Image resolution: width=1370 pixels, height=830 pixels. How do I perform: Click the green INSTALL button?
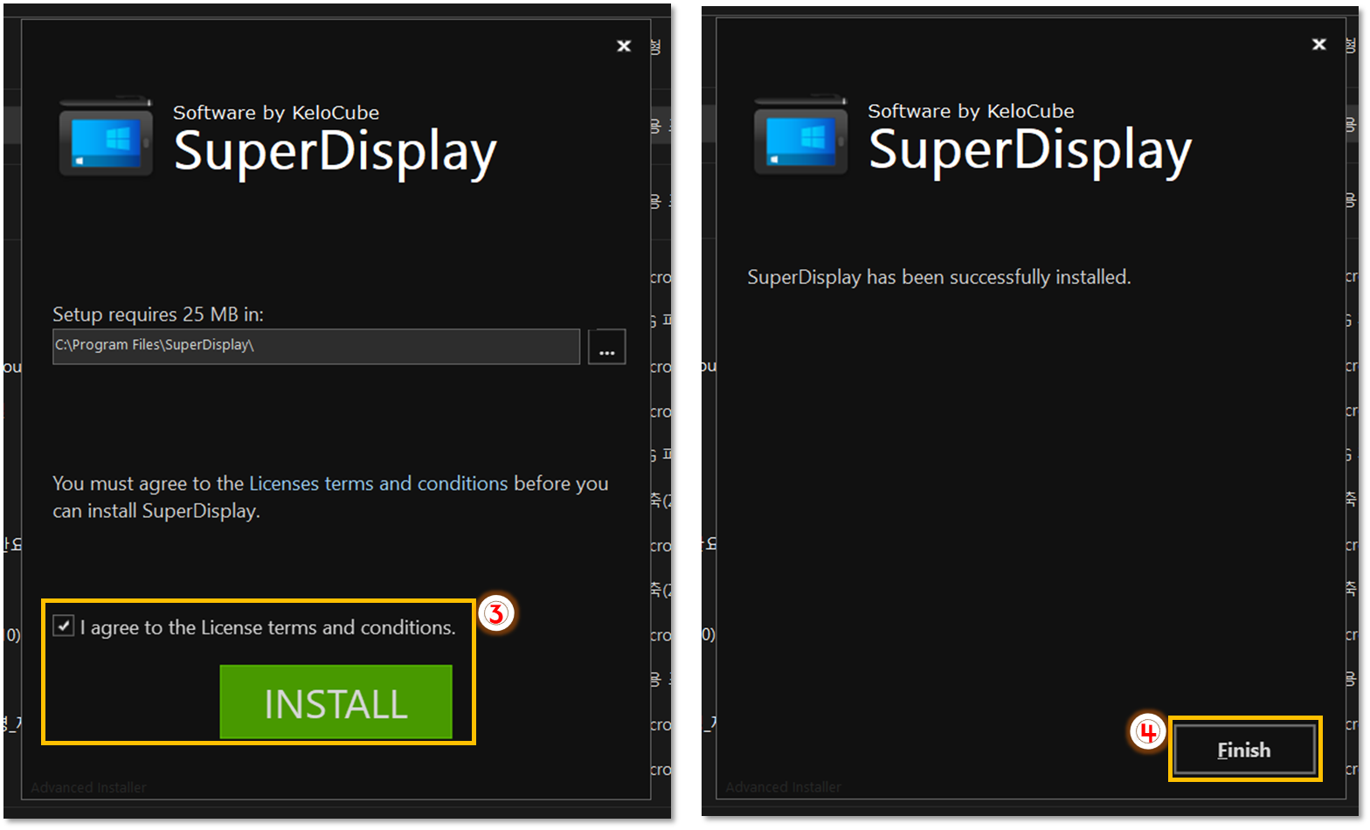[336, 702]
